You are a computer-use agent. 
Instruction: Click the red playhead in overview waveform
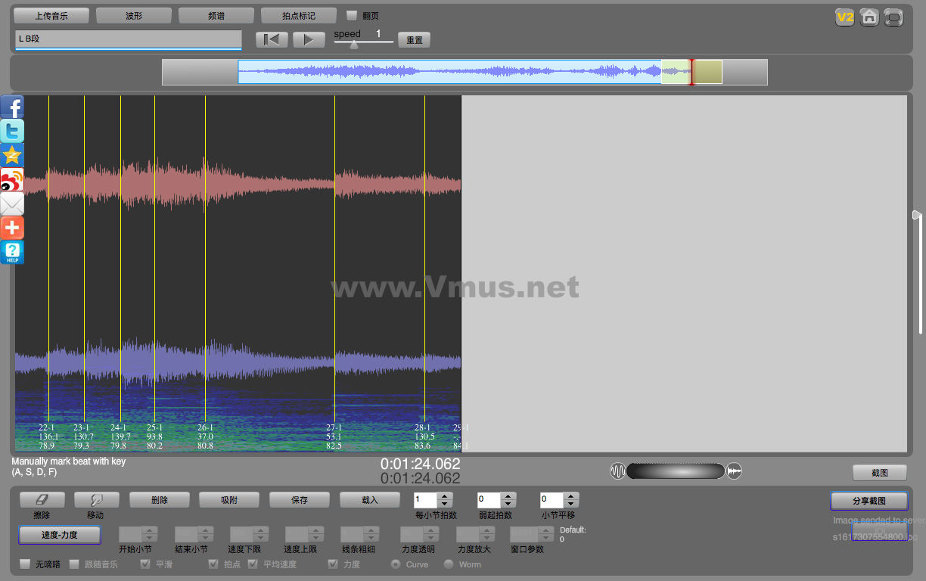tap(691, 73)
